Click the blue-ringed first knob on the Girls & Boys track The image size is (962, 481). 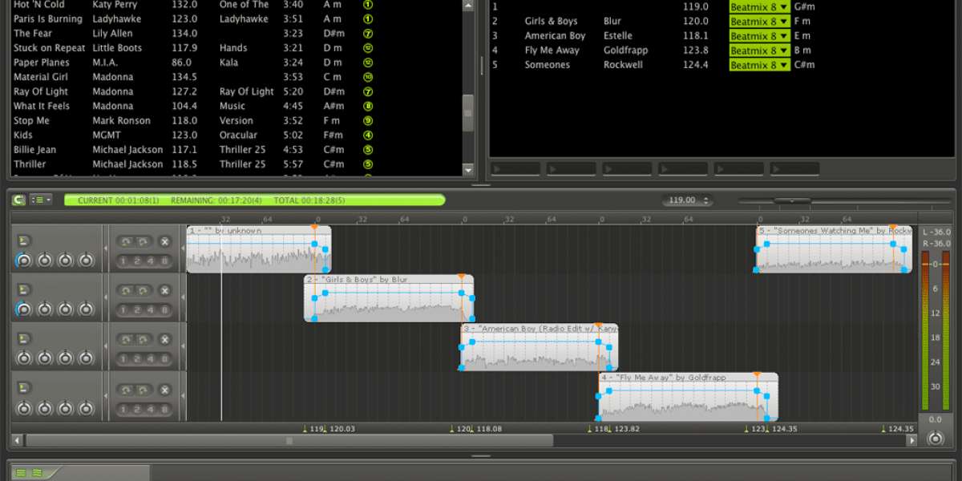(x=23, y=309)
